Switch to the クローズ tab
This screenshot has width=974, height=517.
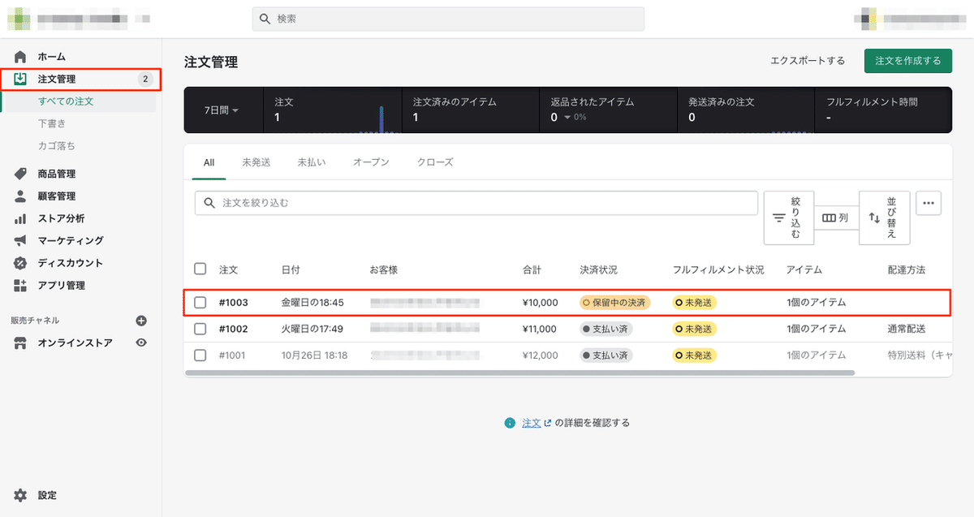click(x=435, y=162)
